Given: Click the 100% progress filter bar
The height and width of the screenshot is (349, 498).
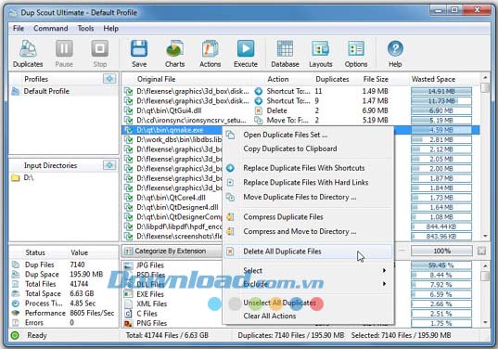Looking at the screenshot, I should coord(441,252).
